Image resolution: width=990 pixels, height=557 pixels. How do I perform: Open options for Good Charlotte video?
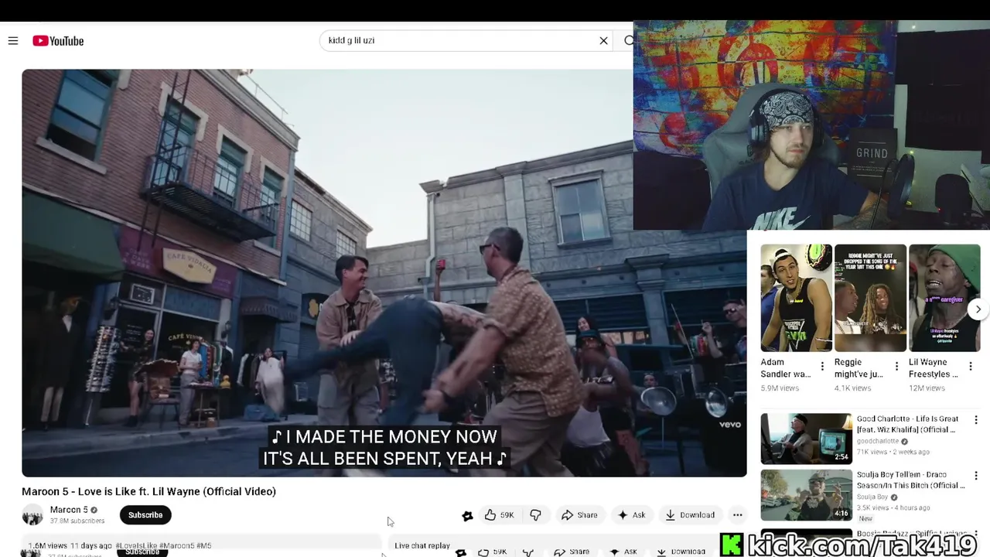976,420
